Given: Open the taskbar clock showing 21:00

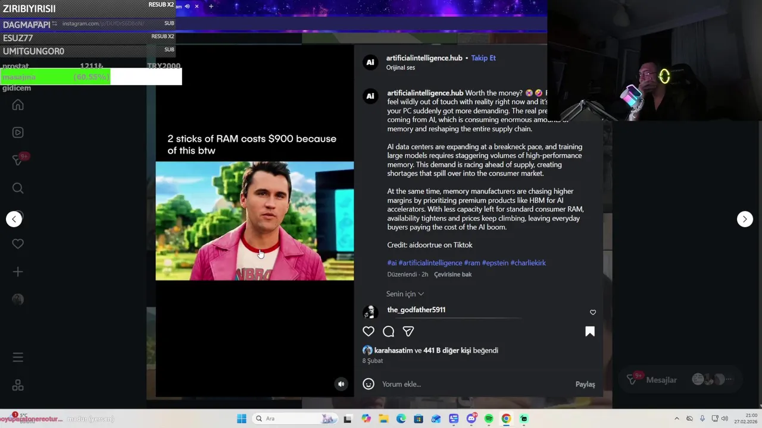Looking at the screenshot, I should [745, 418].
